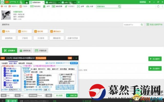
Task: Choose the 迅雷牛X页游 platform
Action: pos(73,38)
